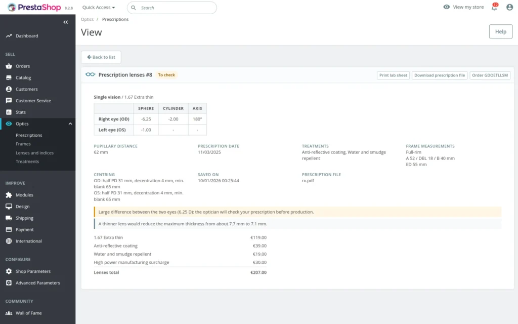Viewport: 518px width, 324px height.
Task: Click the Customers person icon
Action: click(x=9, y=89)
